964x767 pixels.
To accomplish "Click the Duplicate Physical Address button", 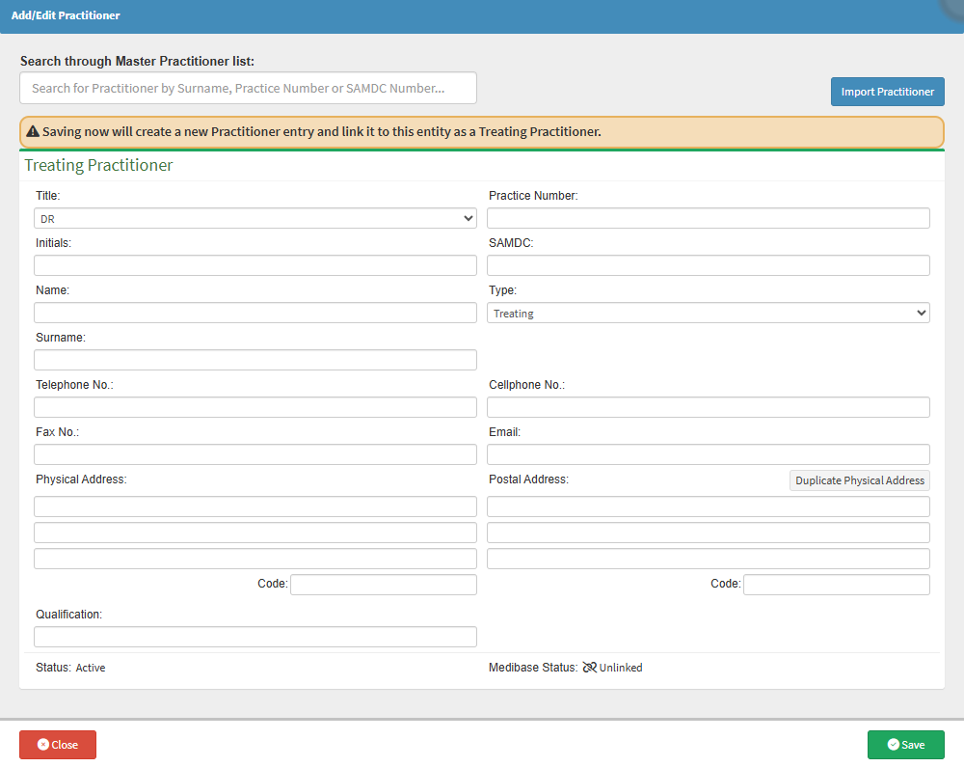I will (859, 480).
